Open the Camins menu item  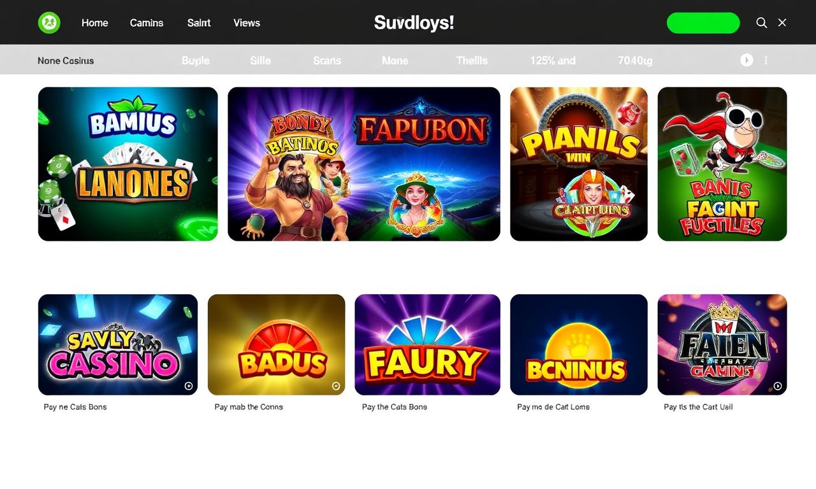[147, 23]
